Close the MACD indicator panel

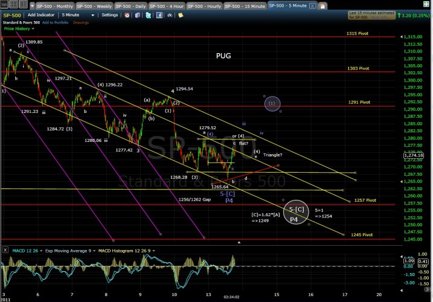(5, 250)
